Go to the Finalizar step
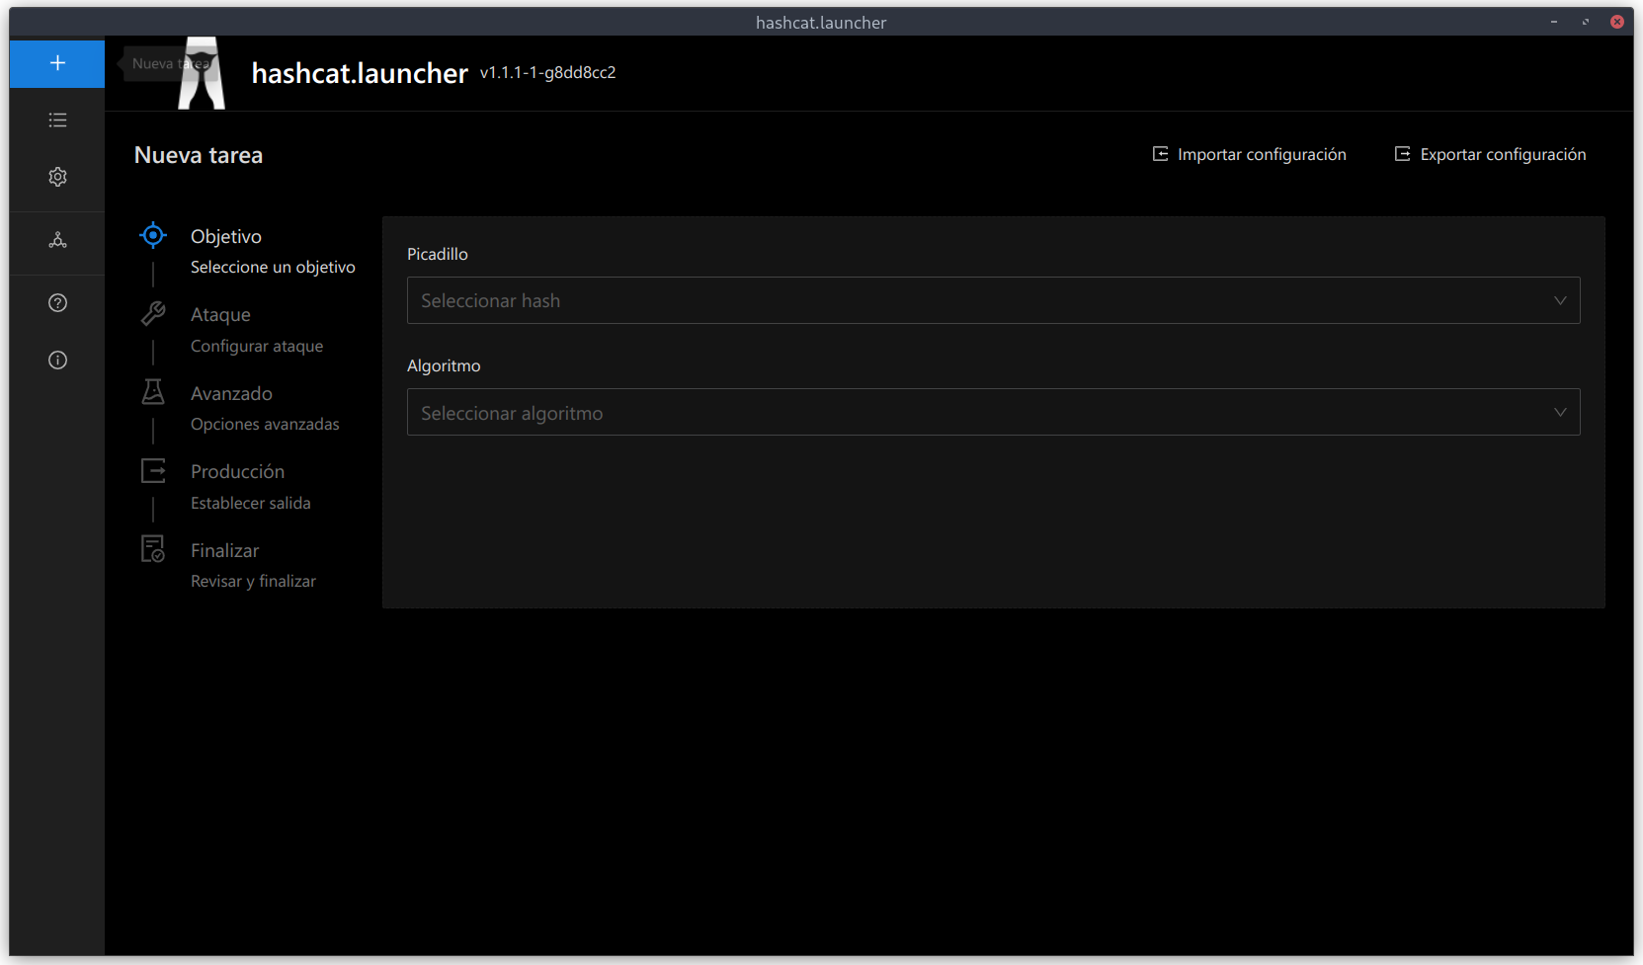Viewport: 1643px width, 965px height. pyautogui.click(x=224, y=550)
